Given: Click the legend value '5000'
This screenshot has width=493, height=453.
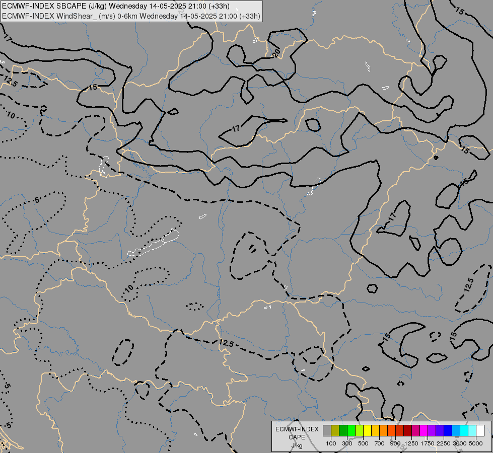Looking at the screenshot, I should click(476, 443).
